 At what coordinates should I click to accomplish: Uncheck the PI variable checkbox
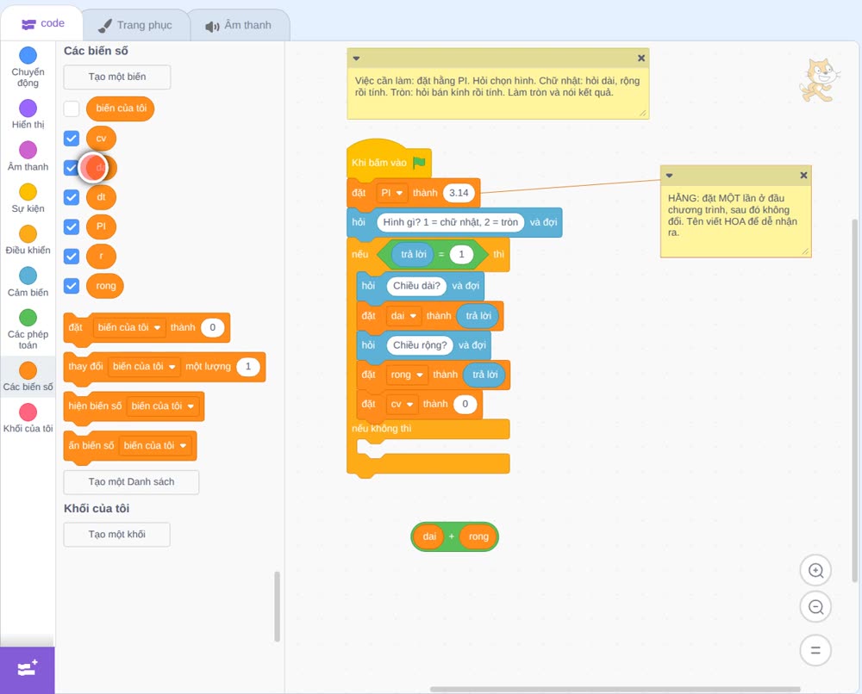[72, 226]
